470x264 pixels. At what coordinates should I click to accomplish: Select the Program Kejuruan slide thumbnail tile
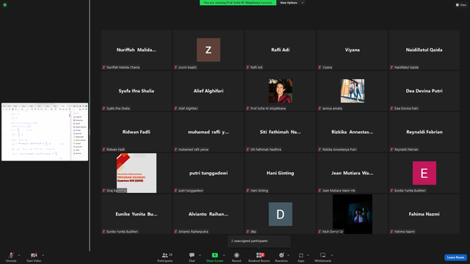[137, 173]
